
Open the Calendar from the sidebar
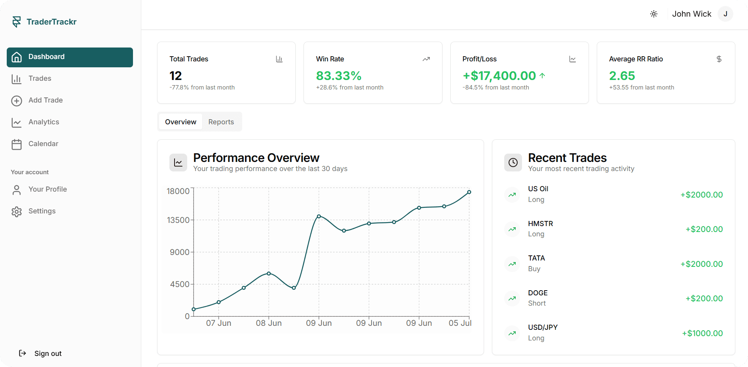43,144
